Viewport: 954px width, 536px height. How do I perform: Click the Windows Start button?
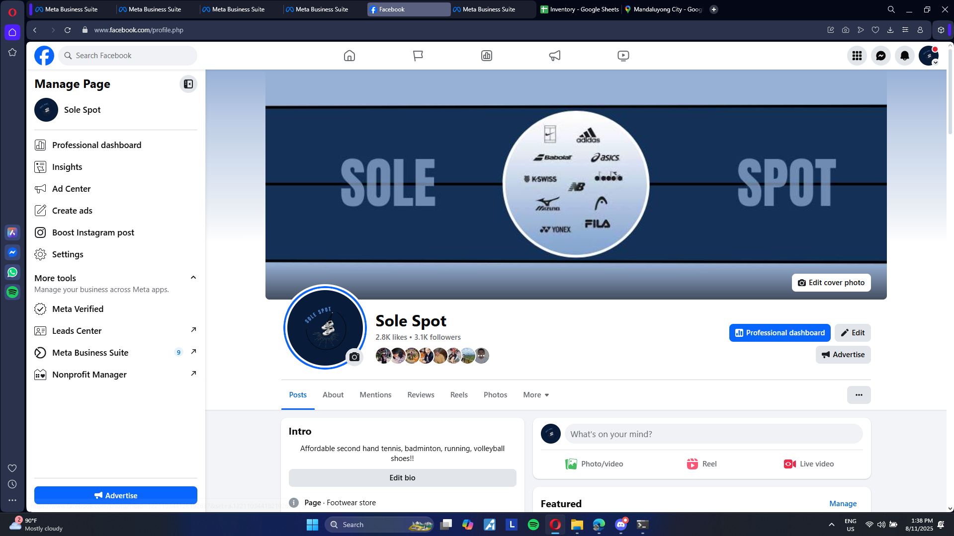coord(312,525)
